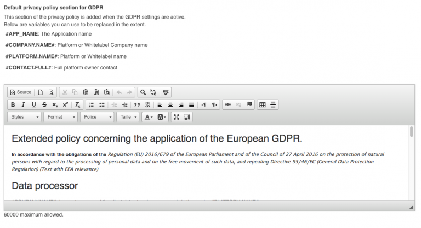Click the spell check icon
421x228 pixels.
coord(167,92)
